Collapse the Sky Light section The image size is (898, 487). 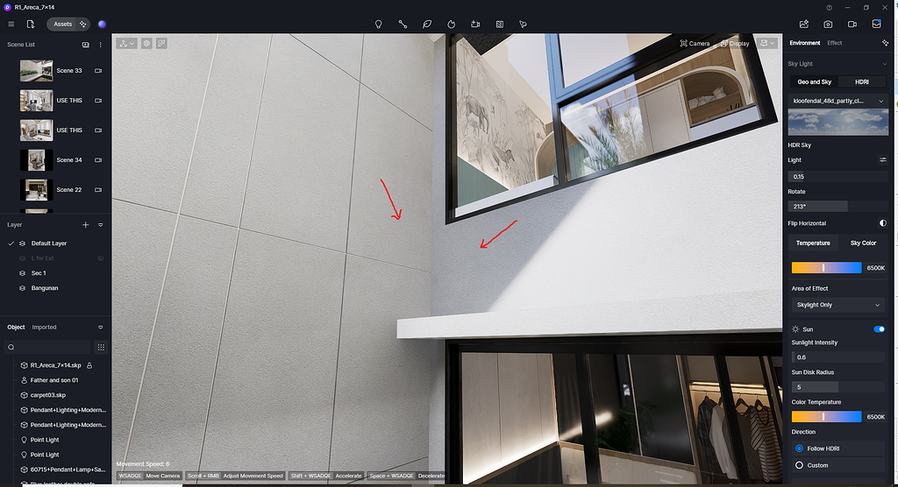tap(884, 64)
